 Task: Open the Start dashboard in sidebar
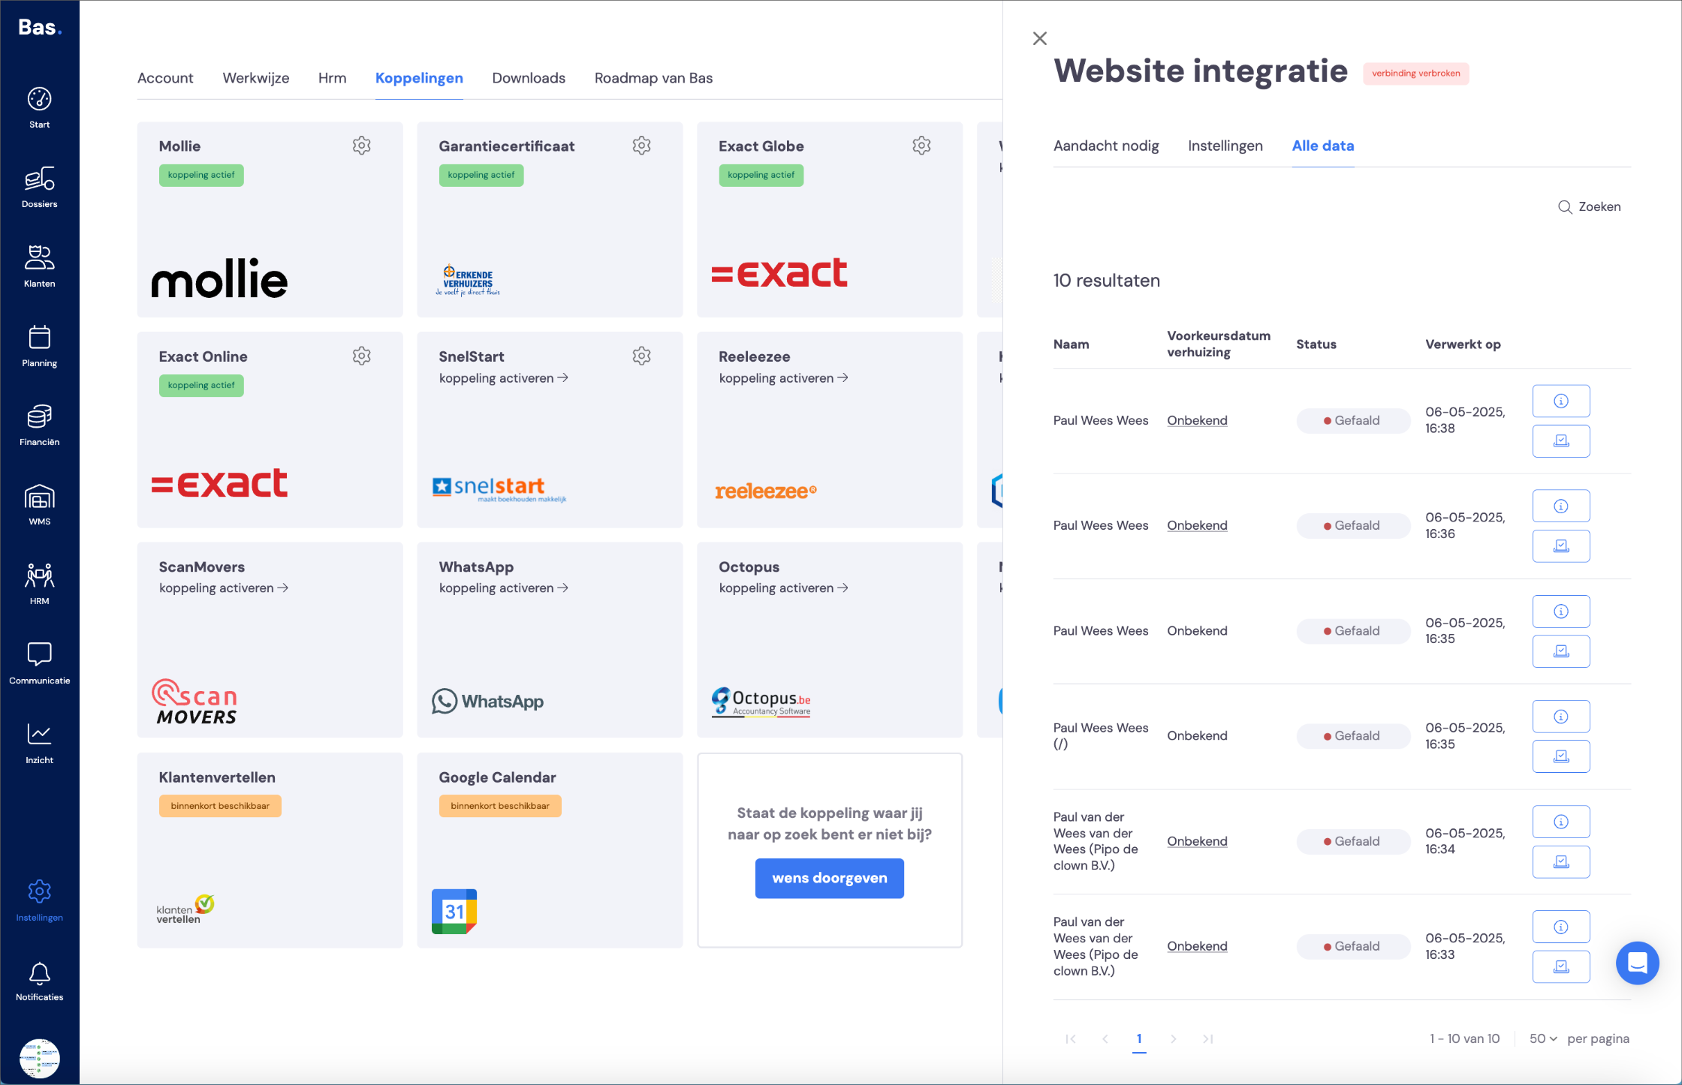39,108
